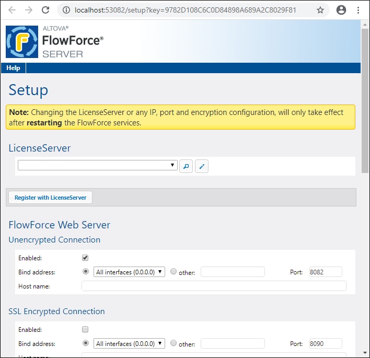Select All interfaces radio for SSL Connection

(x=86, y=343)
